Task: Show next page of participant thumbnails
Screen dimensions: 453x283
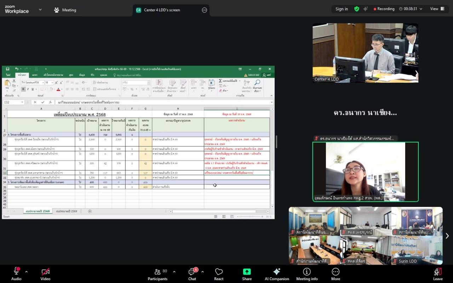Action: pos(447,236)
